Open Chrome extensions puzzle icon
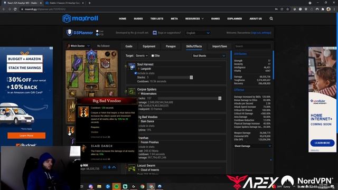 [323, 9]
